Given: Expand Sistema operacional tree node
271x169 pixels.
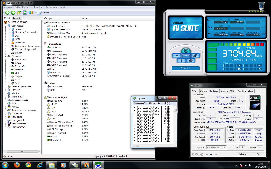Looking at the screenshot, I should [6, 87].
